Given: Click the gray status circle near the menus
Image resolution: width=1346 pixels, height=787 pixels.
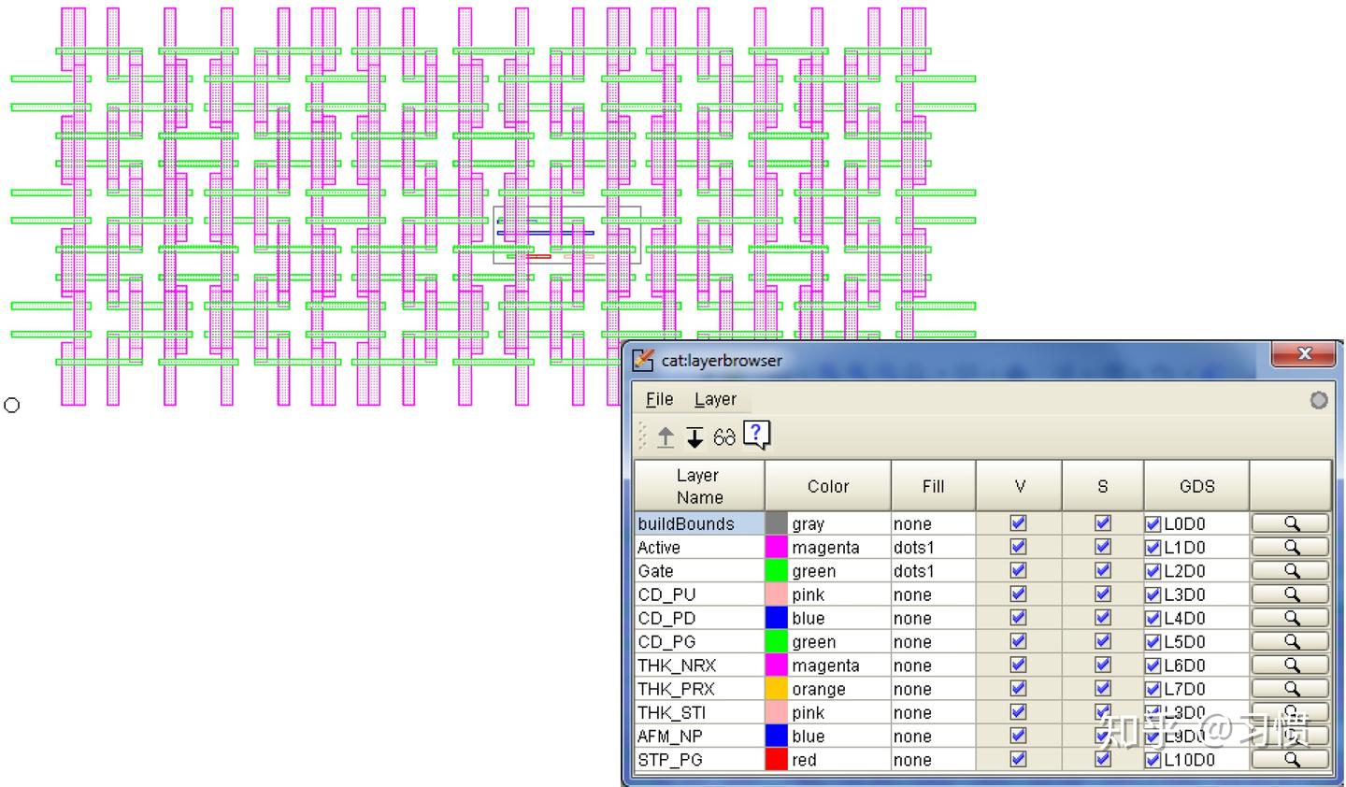Looking at the screenshot, I should tap(1319, 400).
